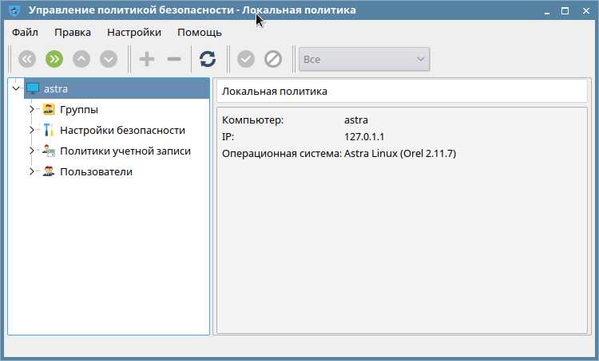The width and height of the screenshot is (599, 361).
Task: Open the Настройки menu
Action: coord(134,33)
